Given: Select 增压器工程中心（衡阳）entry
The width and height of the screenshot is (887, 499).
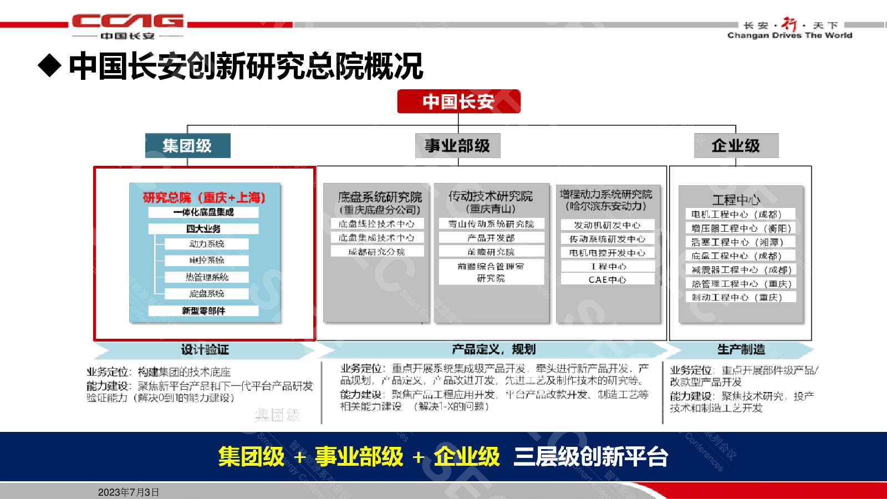Looking at the screenshot, I should 741,228.
